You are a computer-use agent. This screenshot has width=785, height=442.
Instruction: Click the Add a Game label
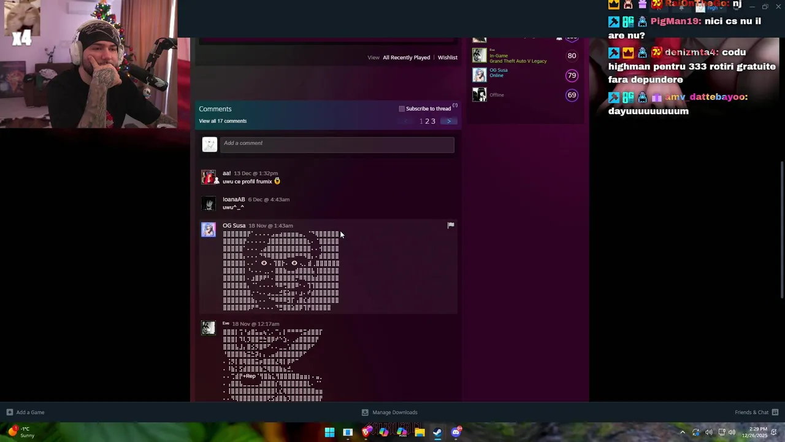tap(30, 413)
